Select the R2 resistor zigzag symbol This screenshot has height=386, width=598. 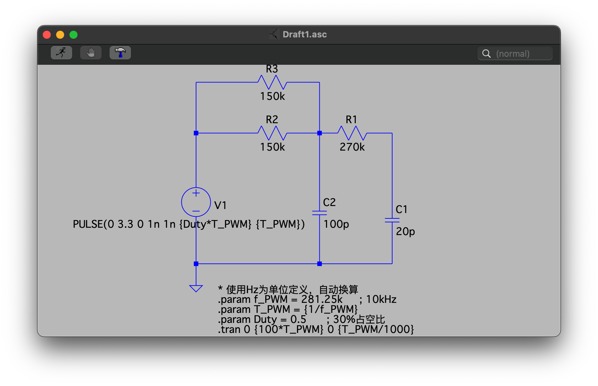(272, 133)
